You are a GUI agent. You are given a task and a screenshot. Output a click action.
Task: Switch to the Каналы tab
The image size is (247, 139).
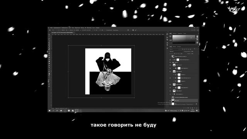[174, 47]
